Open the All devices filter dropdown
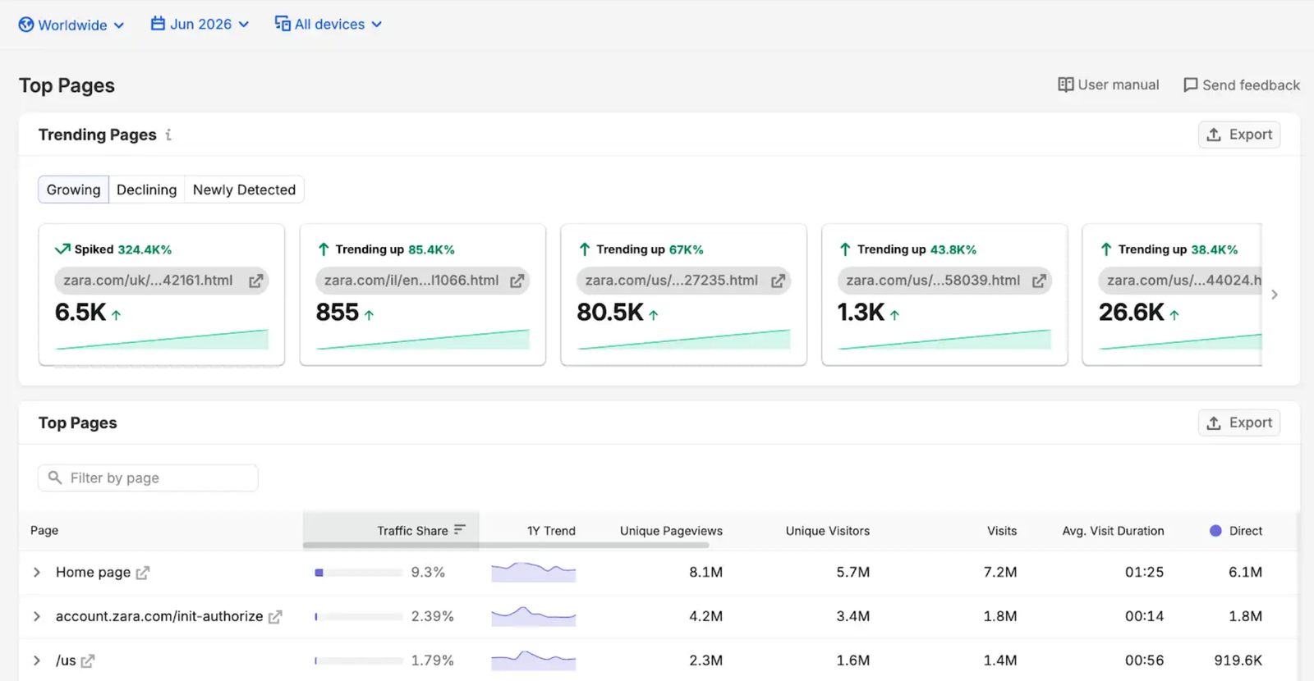This screenshot has height=681, width=1314. click(x=328, y=24)
